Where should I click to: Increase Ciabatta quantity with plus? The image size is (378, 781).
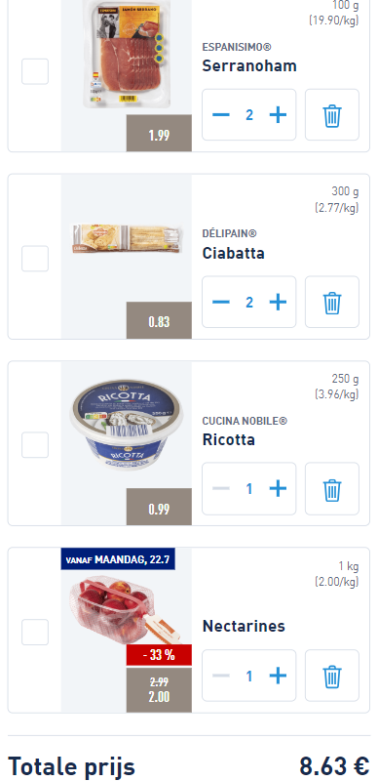pyautogui.click(x=278, y=302)
